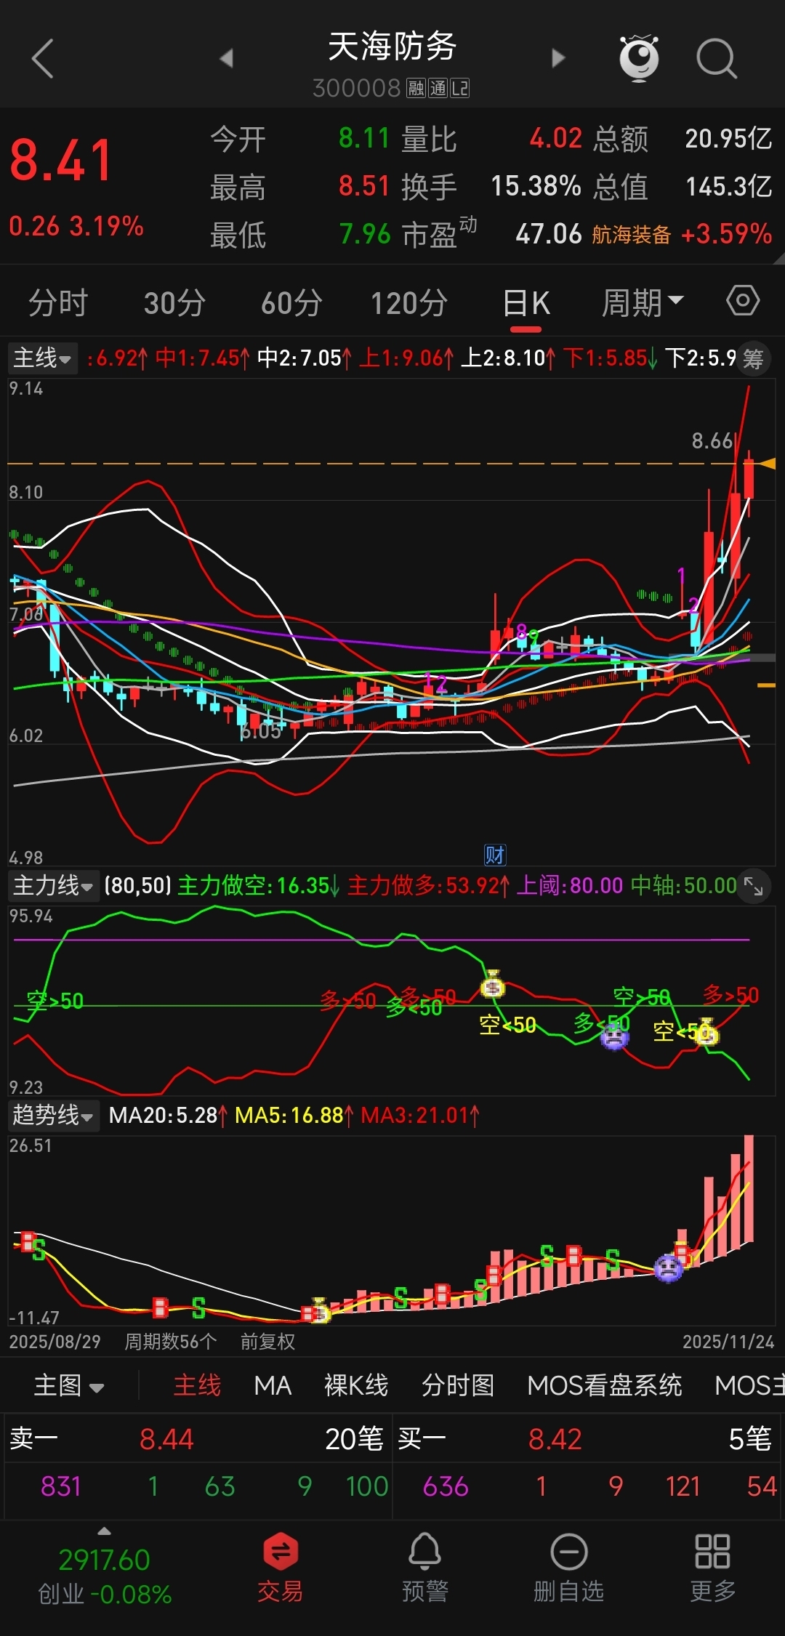Tap buy order quantity 636
Screen dimensions: 785x1636
[445, 1486]
